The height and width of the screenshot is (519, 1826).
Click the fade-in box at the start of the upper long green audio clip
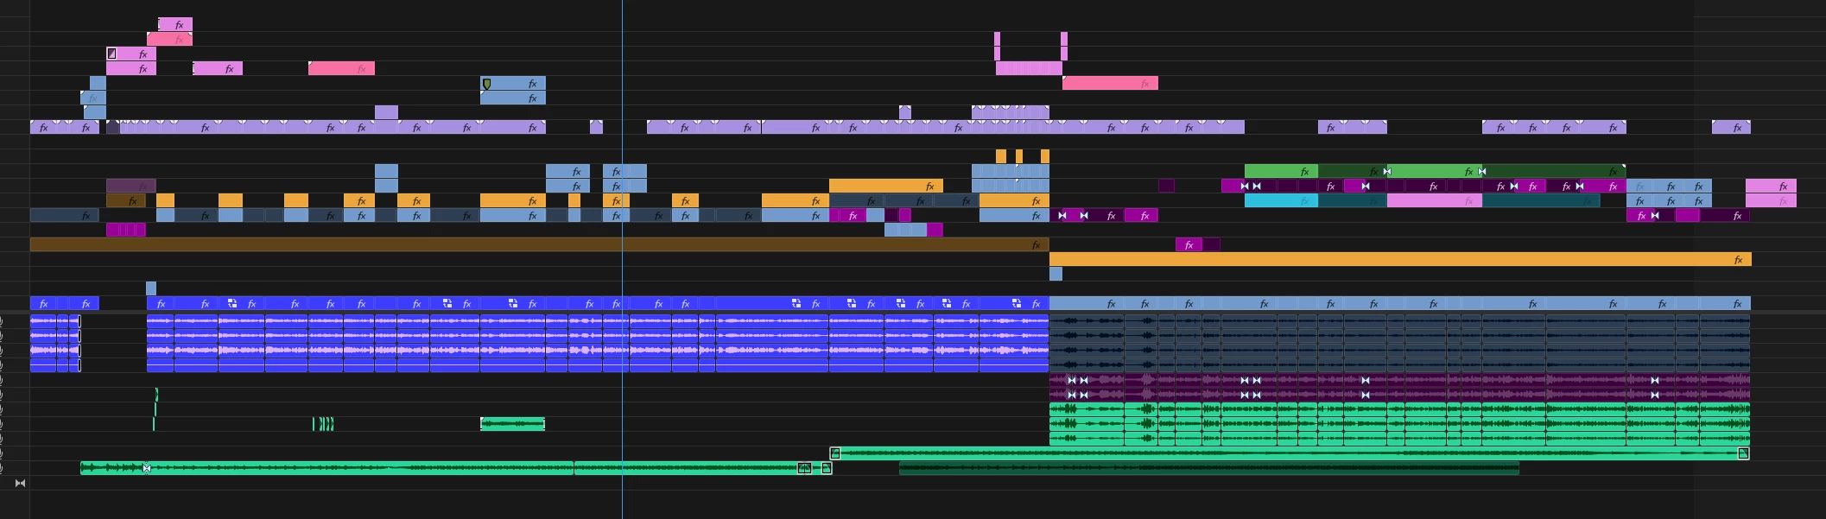click(x=834, y=453)
